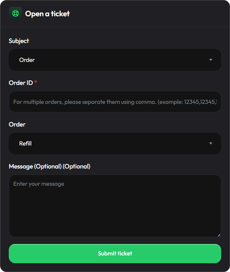
Task: Open the Subject dropdown showing Order
Action: [115, 60]
